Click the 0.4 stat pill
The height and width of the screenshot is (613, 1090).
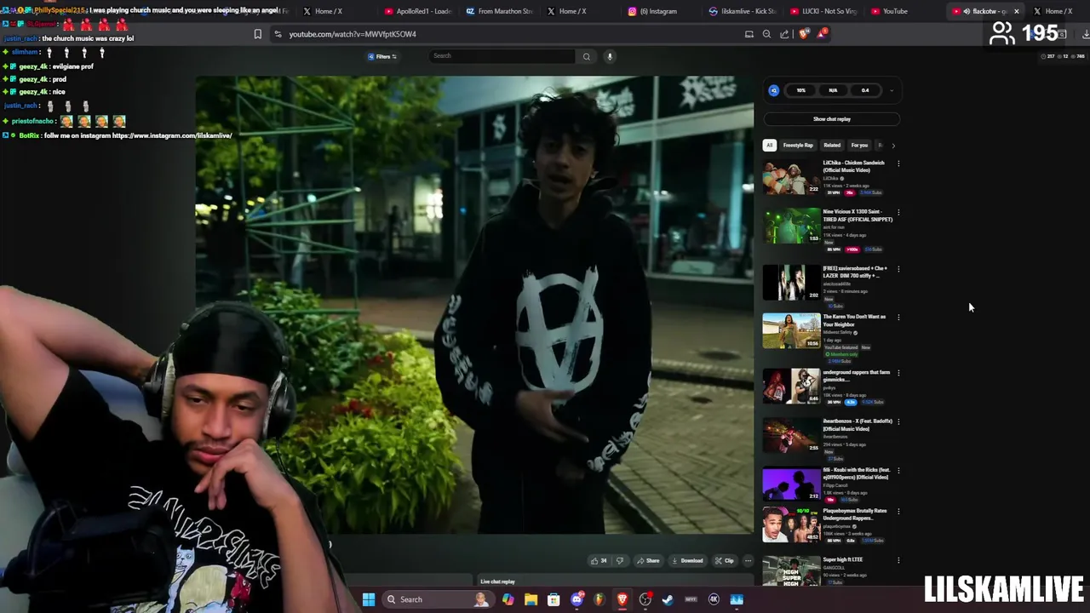[x=865, y=90]
